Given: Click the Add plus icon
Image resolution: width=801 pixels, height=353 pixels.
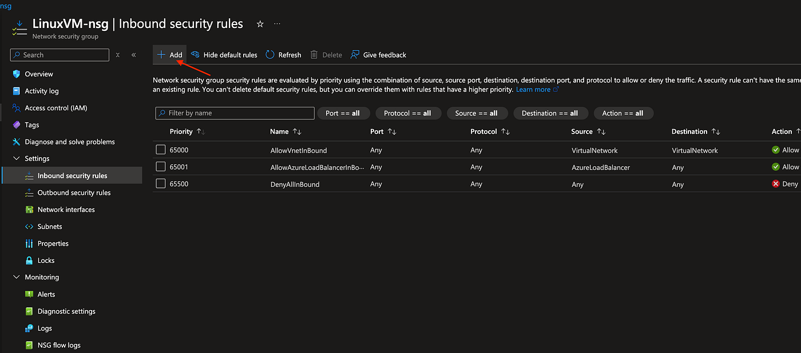Looking at the screenshot, I should (x=162, y=55).
